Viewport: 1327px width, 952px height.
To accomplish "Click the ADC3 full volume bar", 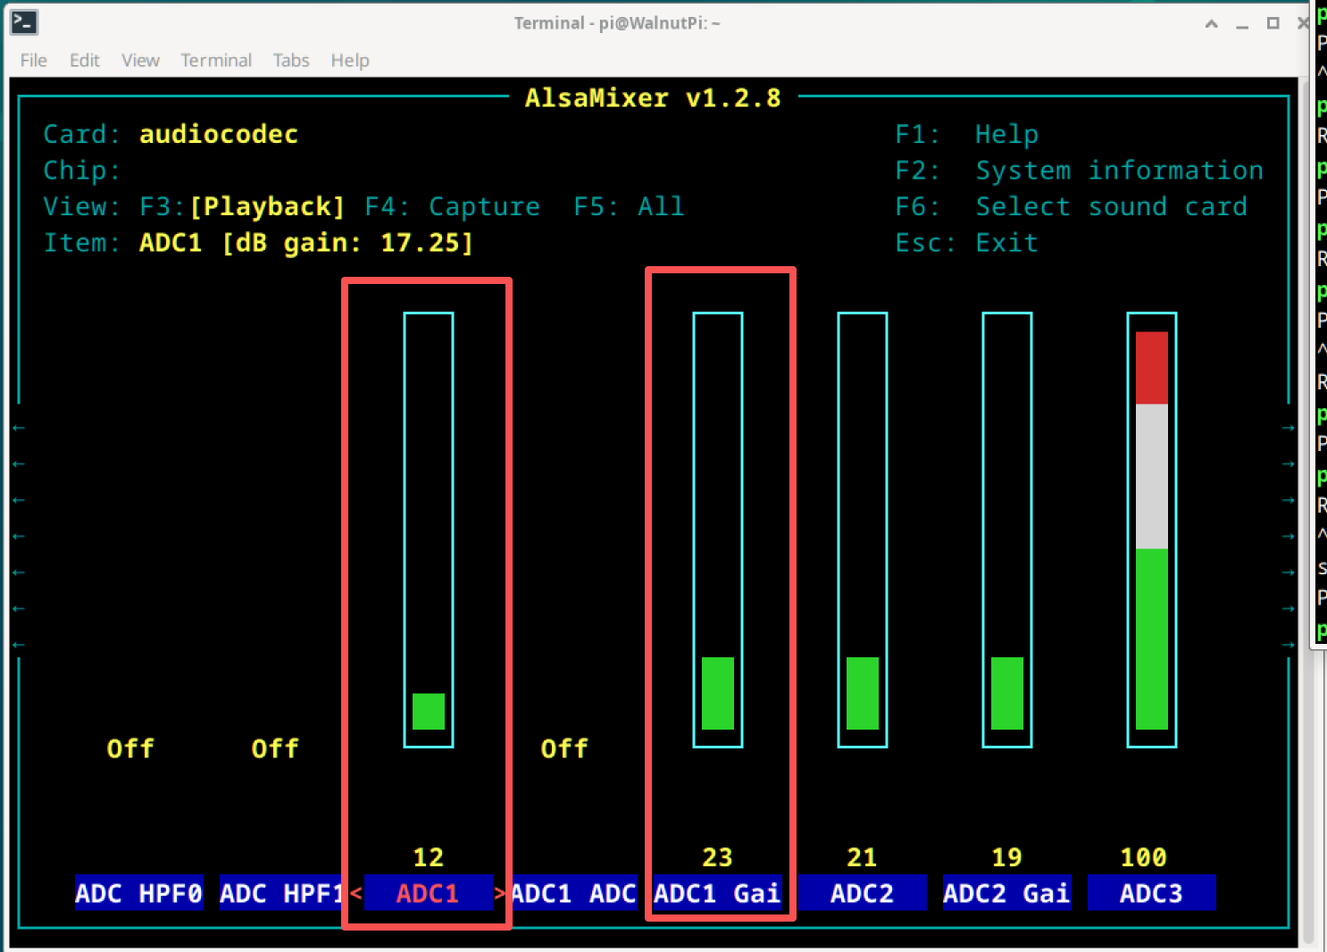I will pyautogui.click(x=1152, y=530).
